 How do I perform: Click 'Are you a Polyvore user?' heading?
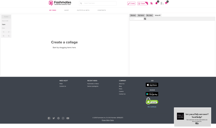(197, 114)
